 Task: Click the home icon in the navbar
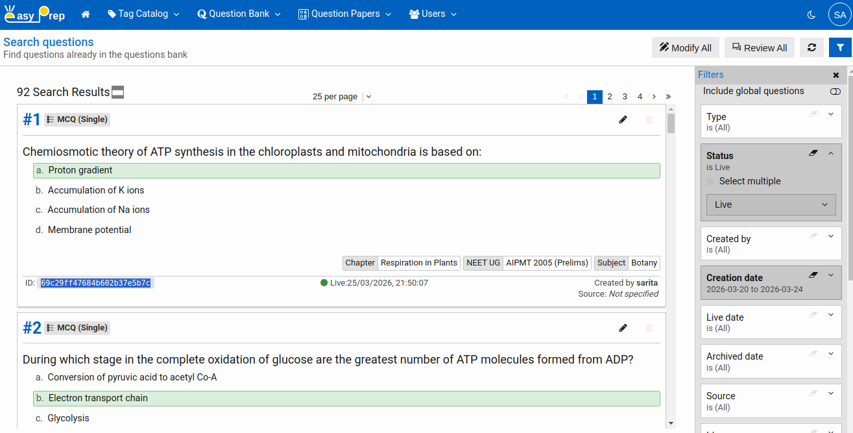(x=86, y=13)
